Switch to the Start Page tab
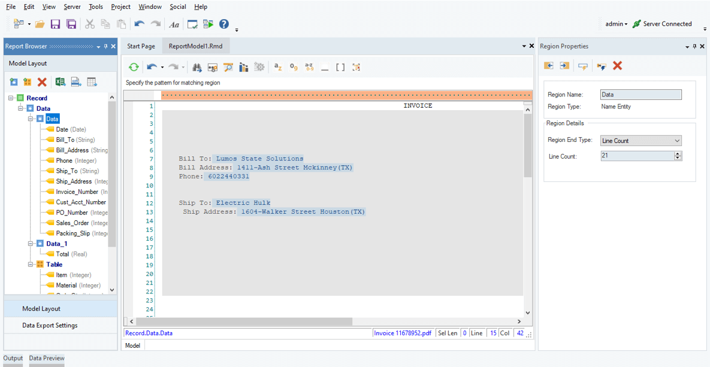This screenshot has width=710, height=367. tap(141, 46)
